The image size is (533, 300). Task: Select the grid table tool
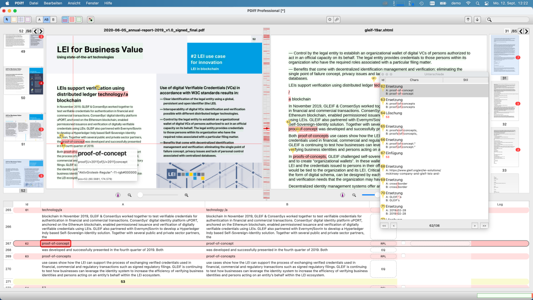[21, 20]
